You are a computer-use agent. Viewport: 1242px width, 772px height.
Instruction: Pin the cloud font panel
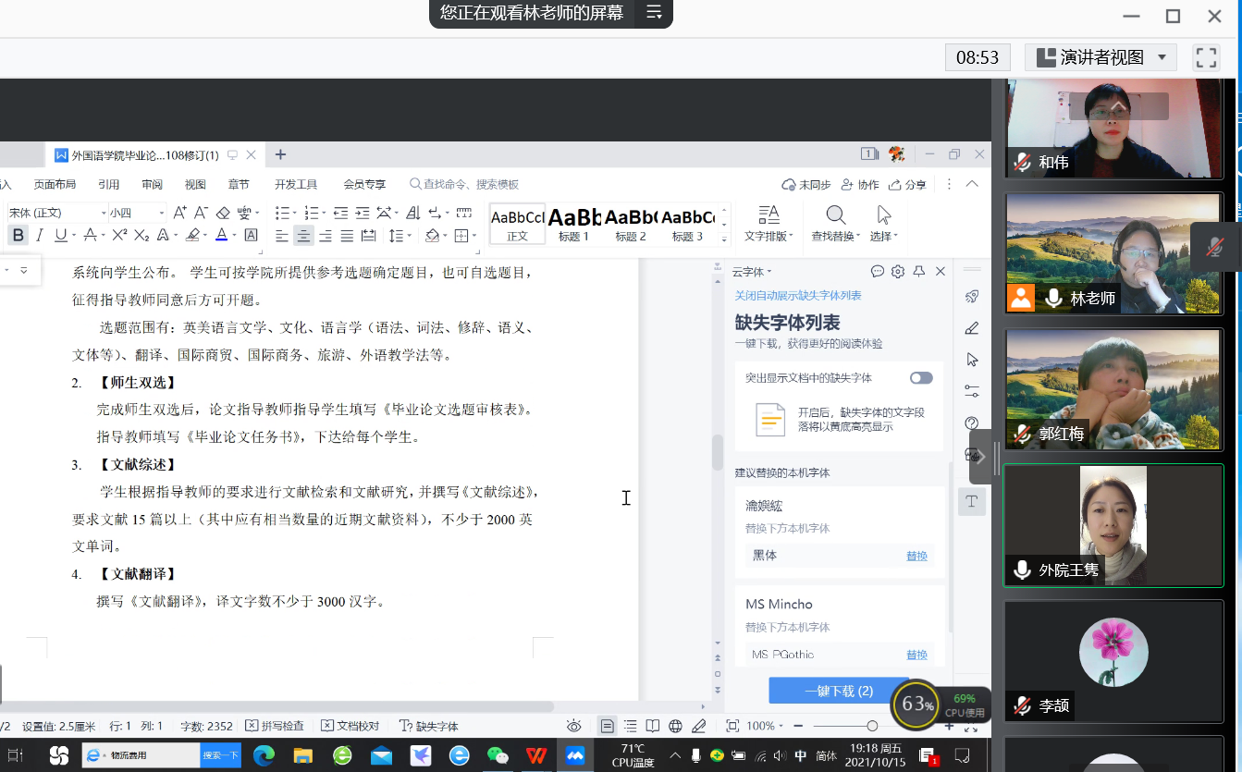[x=918, y=272]
